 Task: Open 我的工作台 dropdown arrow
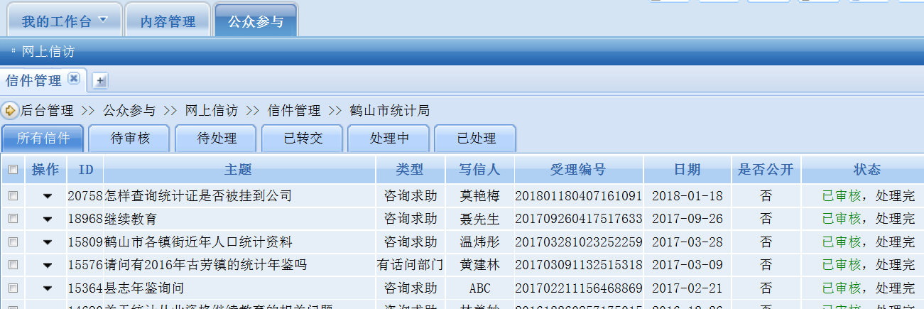(x=104, y=20)
